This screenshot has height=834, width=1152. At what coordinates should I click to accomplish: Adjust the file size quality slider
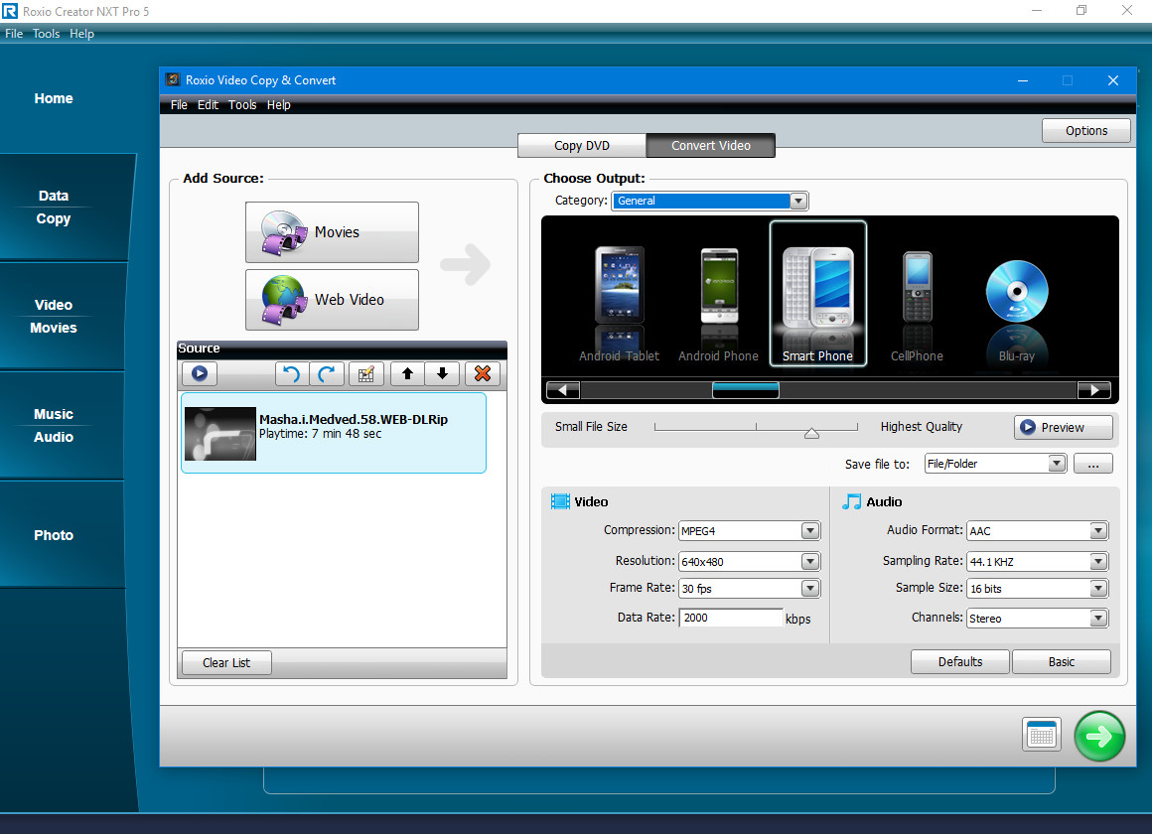[x=811, y=432]
